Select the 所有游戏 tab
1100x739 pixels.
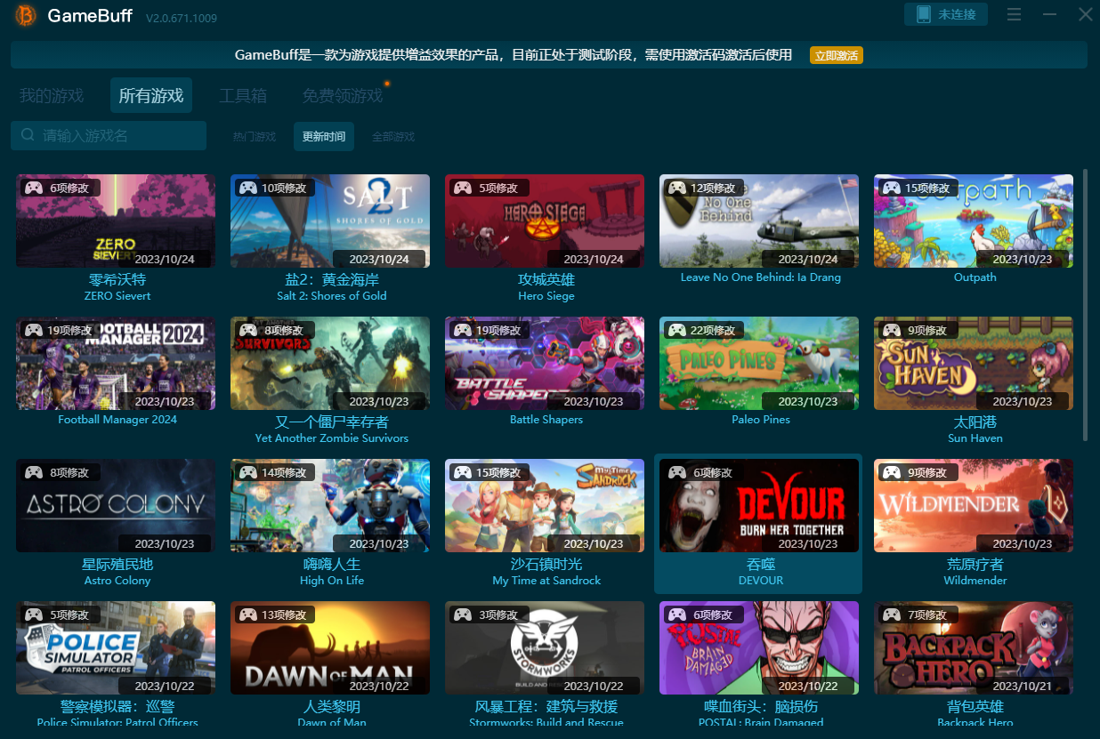pos(151,95)
